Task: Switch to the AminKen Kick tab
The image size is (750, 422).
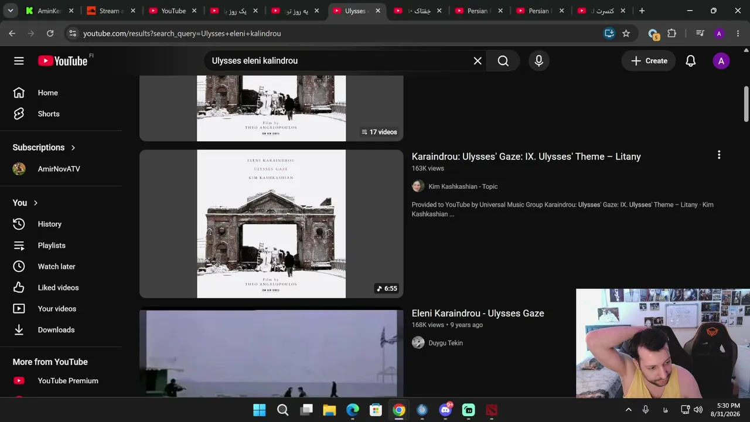Action: coord(50,11)
